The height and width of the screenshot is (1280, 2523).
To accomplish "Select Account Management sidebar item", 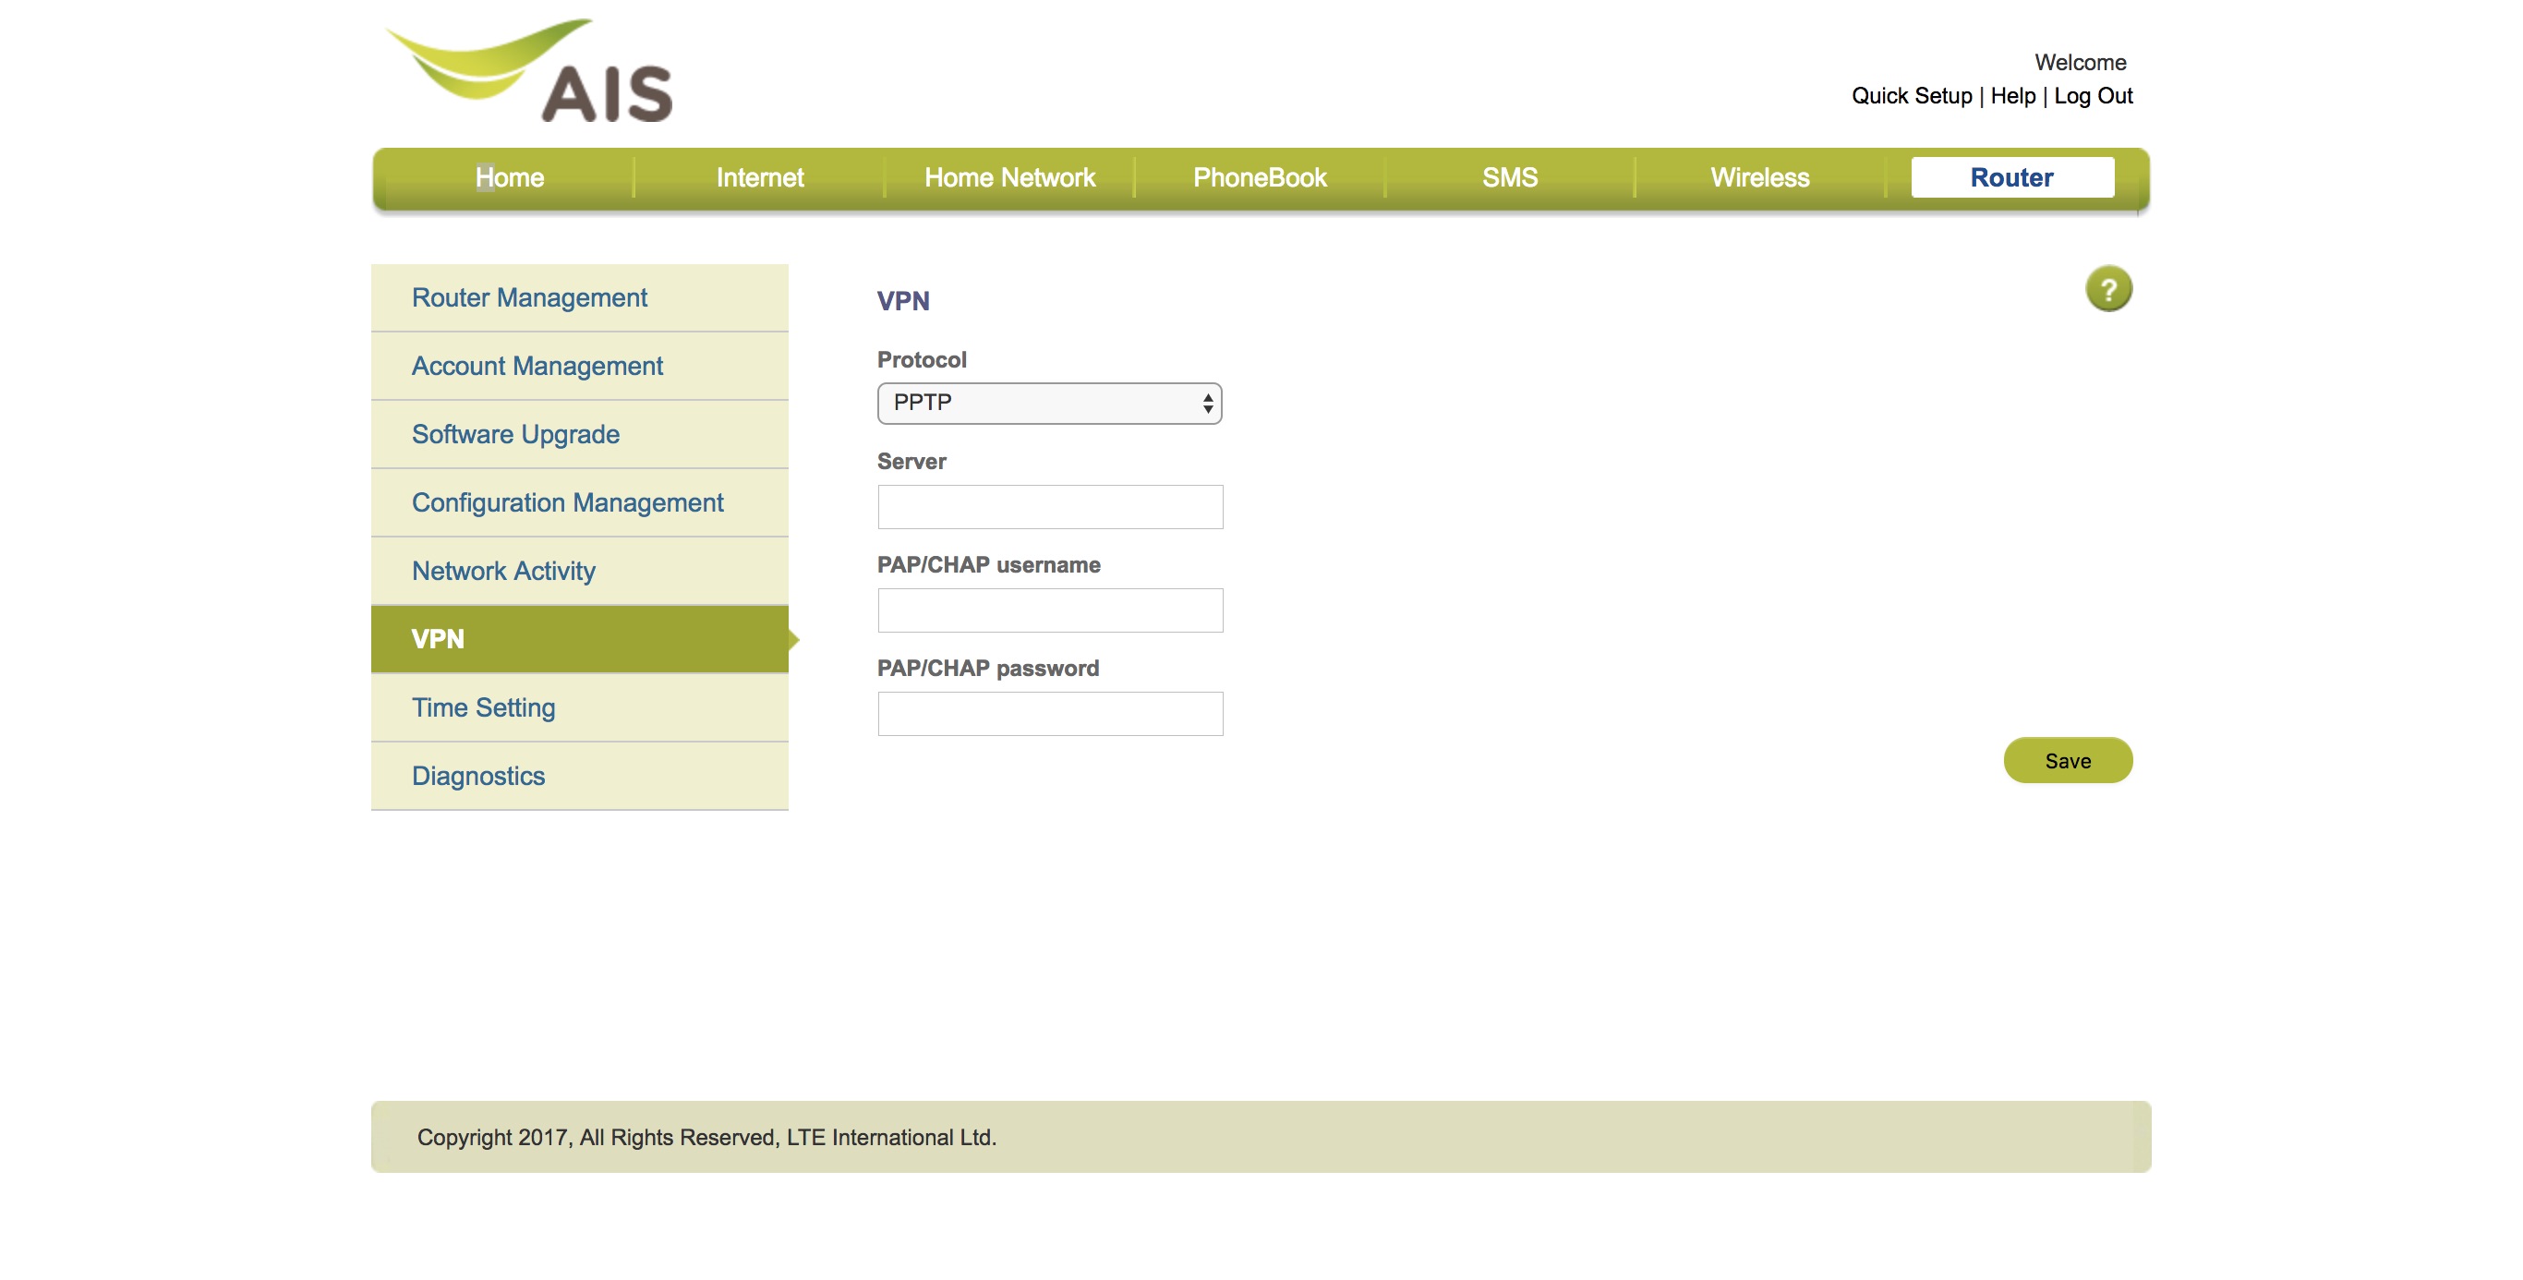I will (x=537, y=367).
